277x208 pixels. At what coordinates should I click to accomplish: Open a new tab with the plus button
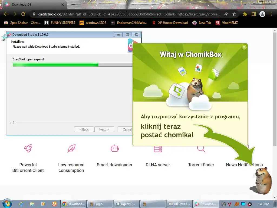click(73, 5)
